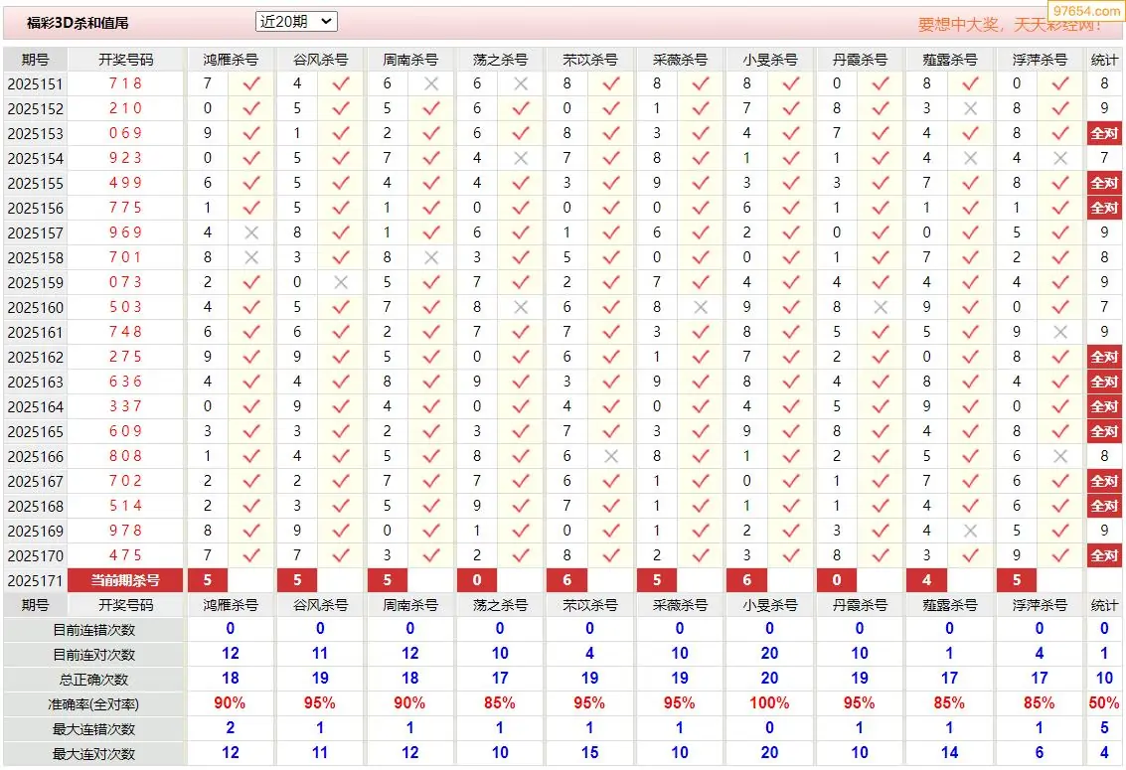Click period number 2025171

[x=35, y=581]
